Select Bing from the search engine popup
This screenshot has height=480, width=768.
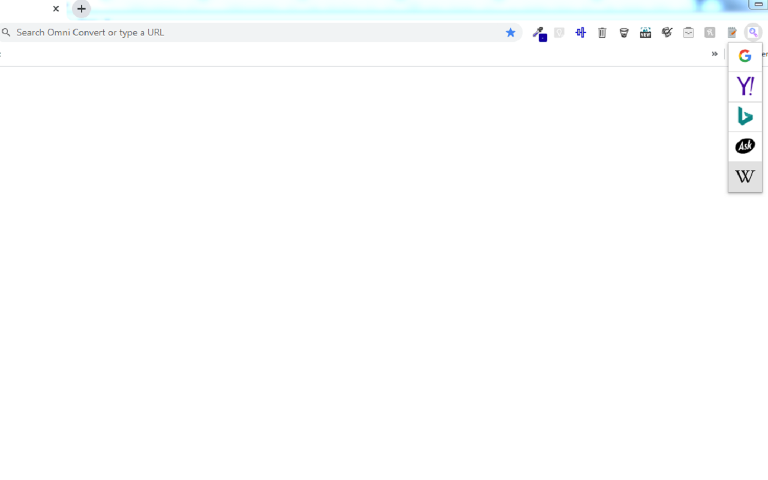coord(745,116)
